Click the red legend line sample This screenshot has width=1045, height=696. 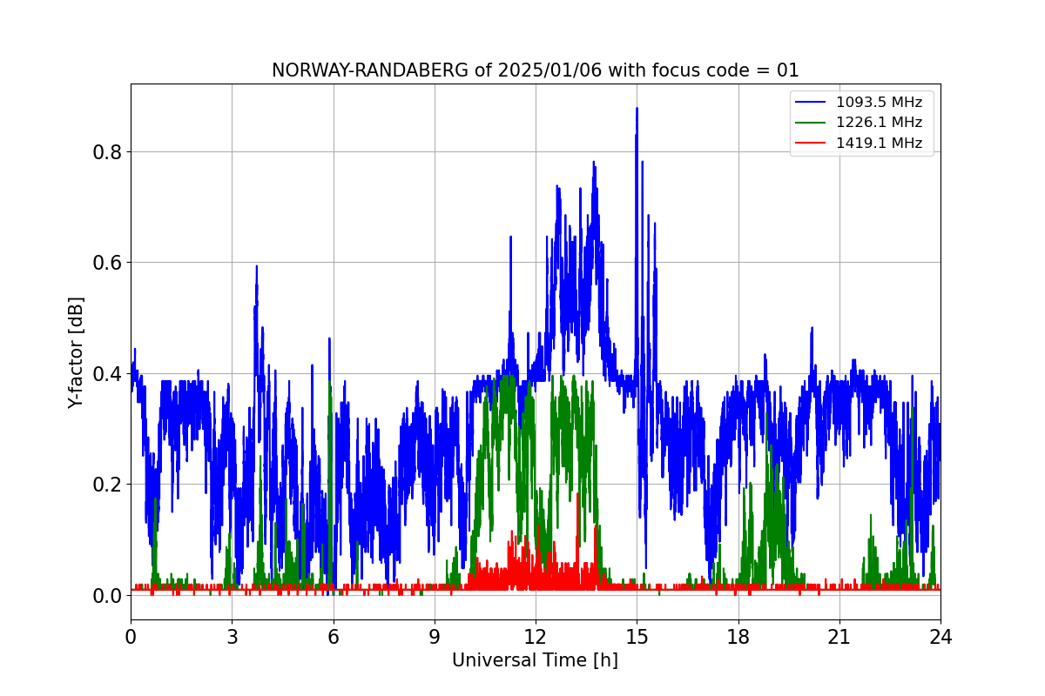(x=812, y=144)
